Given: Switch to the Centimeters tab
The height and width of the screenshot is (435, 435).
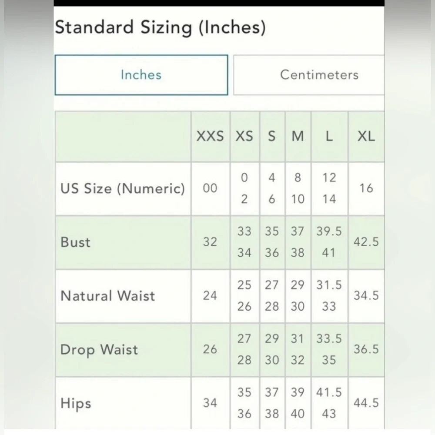Looking at the screenshot, I should [x=319, y=75].
